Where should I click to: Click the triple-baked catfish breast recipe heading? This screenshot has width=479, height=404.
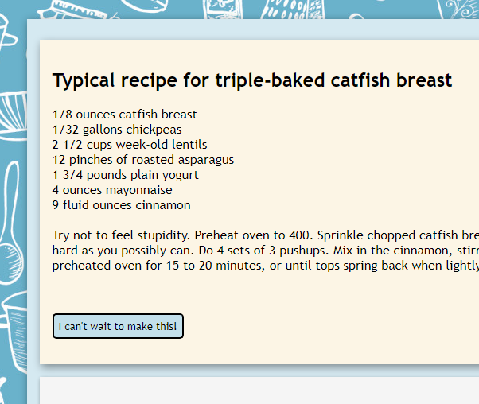[x=251, y=80]
